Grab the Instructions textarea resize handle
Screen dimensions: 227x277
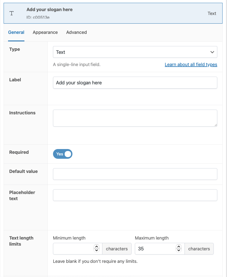point(215,125)
